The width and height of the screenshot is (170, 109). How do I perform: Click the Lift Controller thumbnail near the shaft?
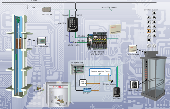click(x=42, y=41)
